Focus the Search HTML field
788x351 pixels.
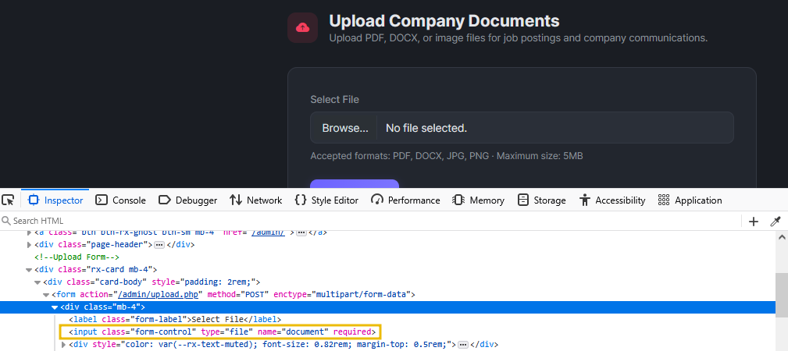coord(369,221)
